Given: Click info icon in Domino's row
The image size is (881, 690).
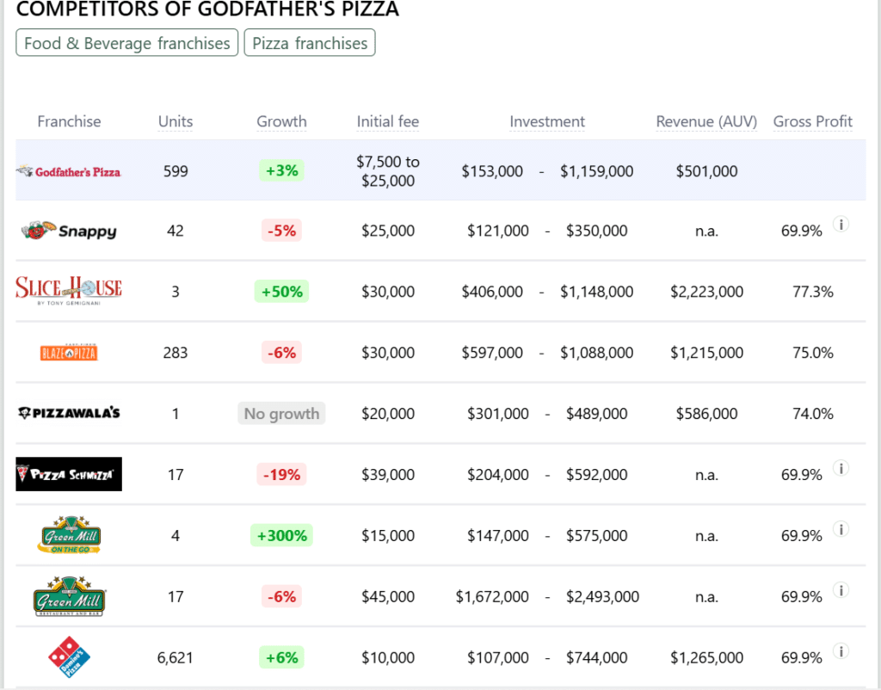Looking at the screenshot, I should [841, 651].
